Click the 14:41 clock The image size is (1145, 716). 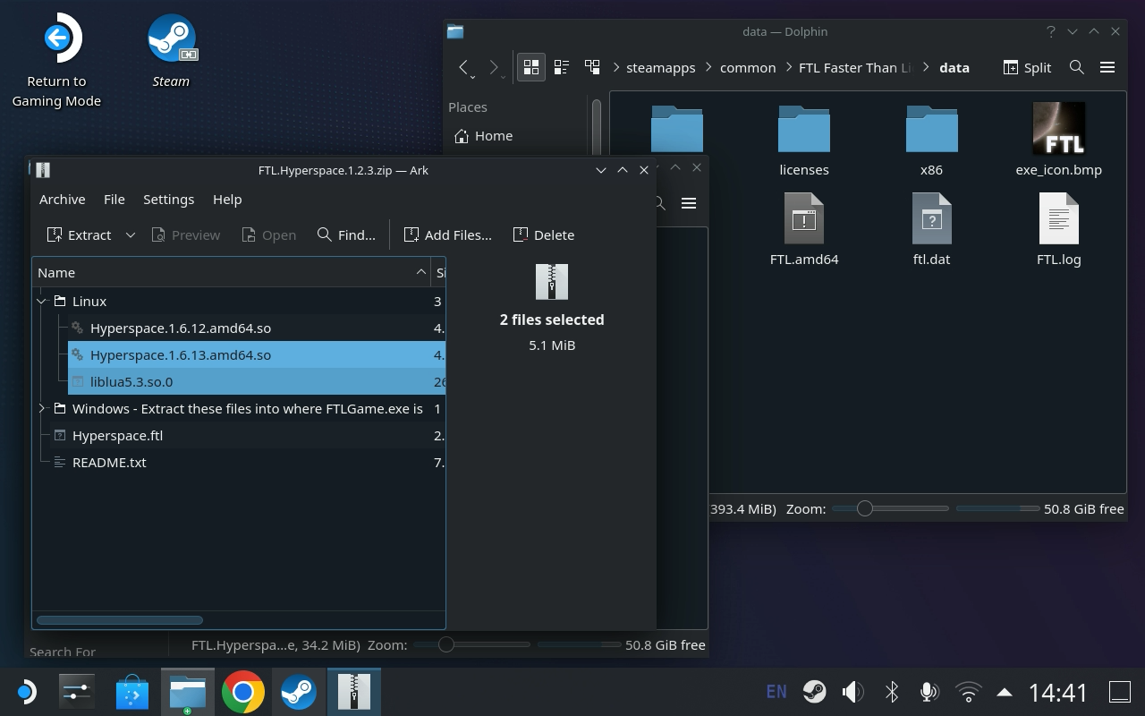pos(1057,692)
